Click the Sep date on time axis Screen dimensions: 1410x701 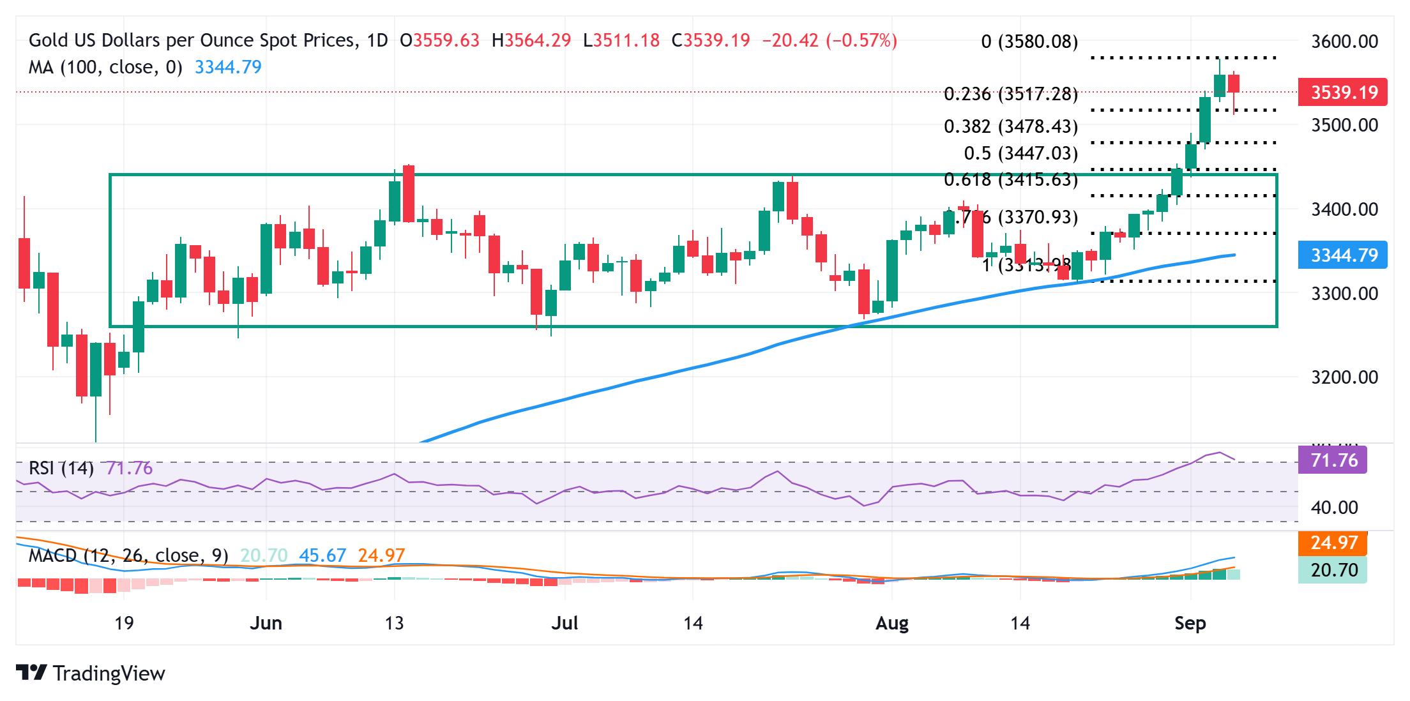[x=1190, y=623]
